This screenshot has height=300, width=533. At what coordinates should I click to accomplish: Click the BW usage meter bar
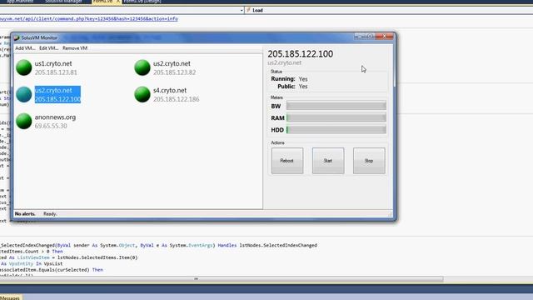pyautogui.click(x=336, y=106)
